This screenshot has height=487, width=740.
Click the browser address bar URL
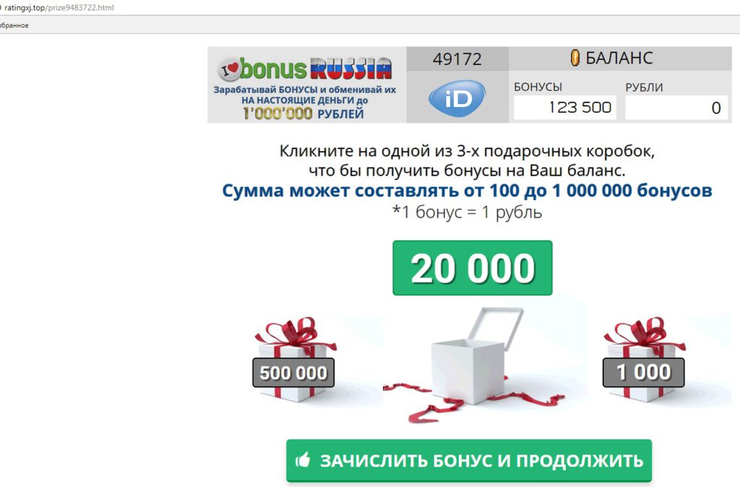point(59,7)
